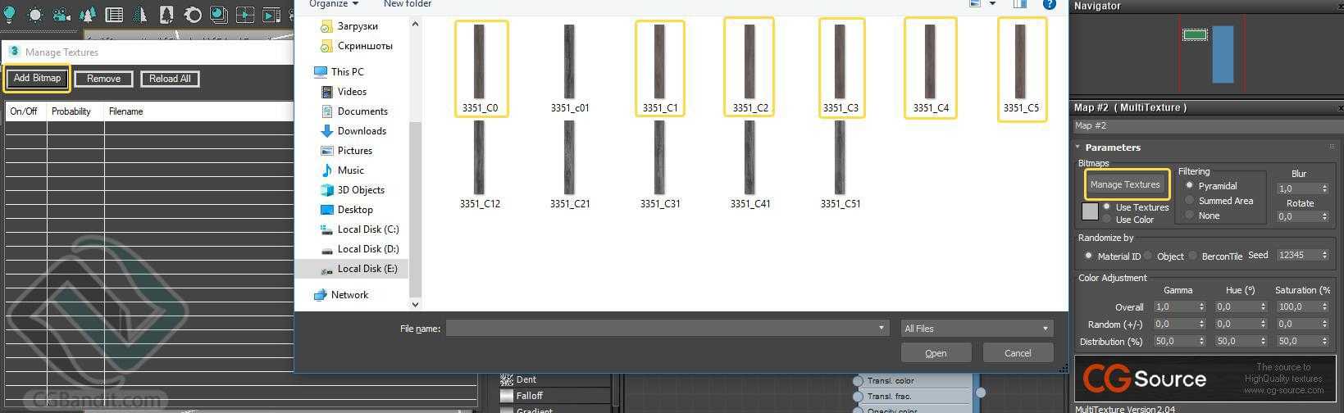The height and width of the screenshot is (413, 1344).
Task: Collapse the Parameters rollout
Action: [1112, 147]
